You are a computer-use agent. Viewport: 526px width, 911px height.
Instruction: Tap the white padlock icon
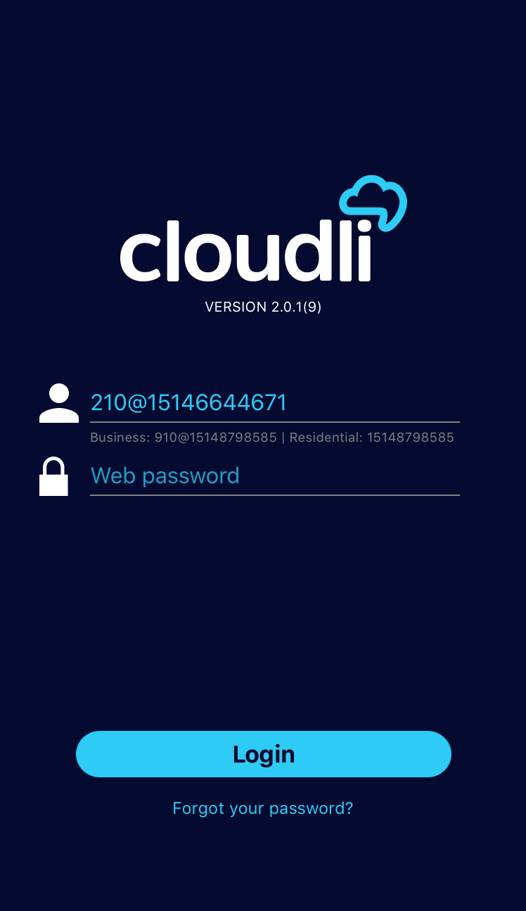point(53,476)
